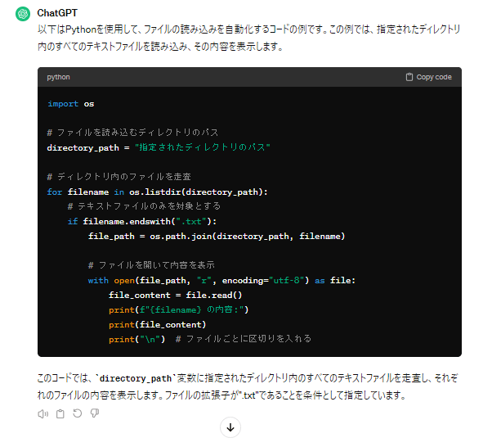Click the 'import os' code line
This screenshot has width=492, height=447.
70,104
